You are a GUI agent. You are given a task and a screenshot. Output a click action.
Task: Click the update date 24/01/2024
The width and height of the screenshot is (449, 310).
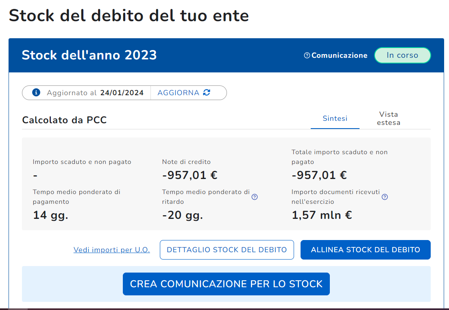[x=122, y=93]
